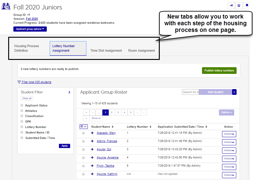
Task: Check the GPA filter option
Action: pos(22,121)
